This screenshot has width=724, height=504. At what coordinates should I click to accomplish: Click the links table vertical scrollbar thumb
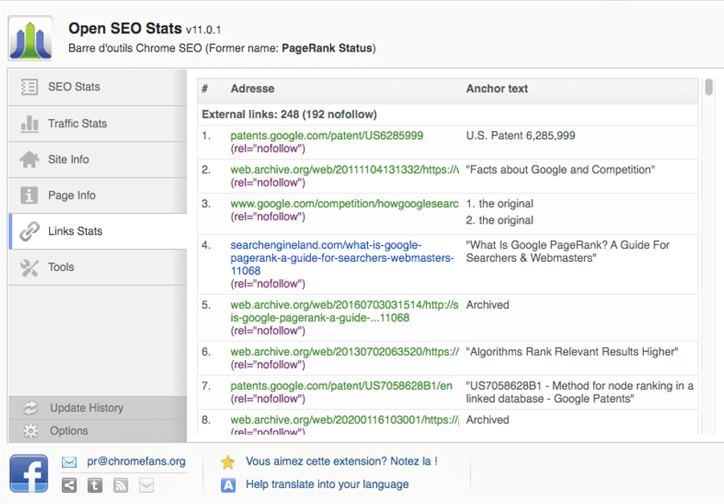coord(709,88)
